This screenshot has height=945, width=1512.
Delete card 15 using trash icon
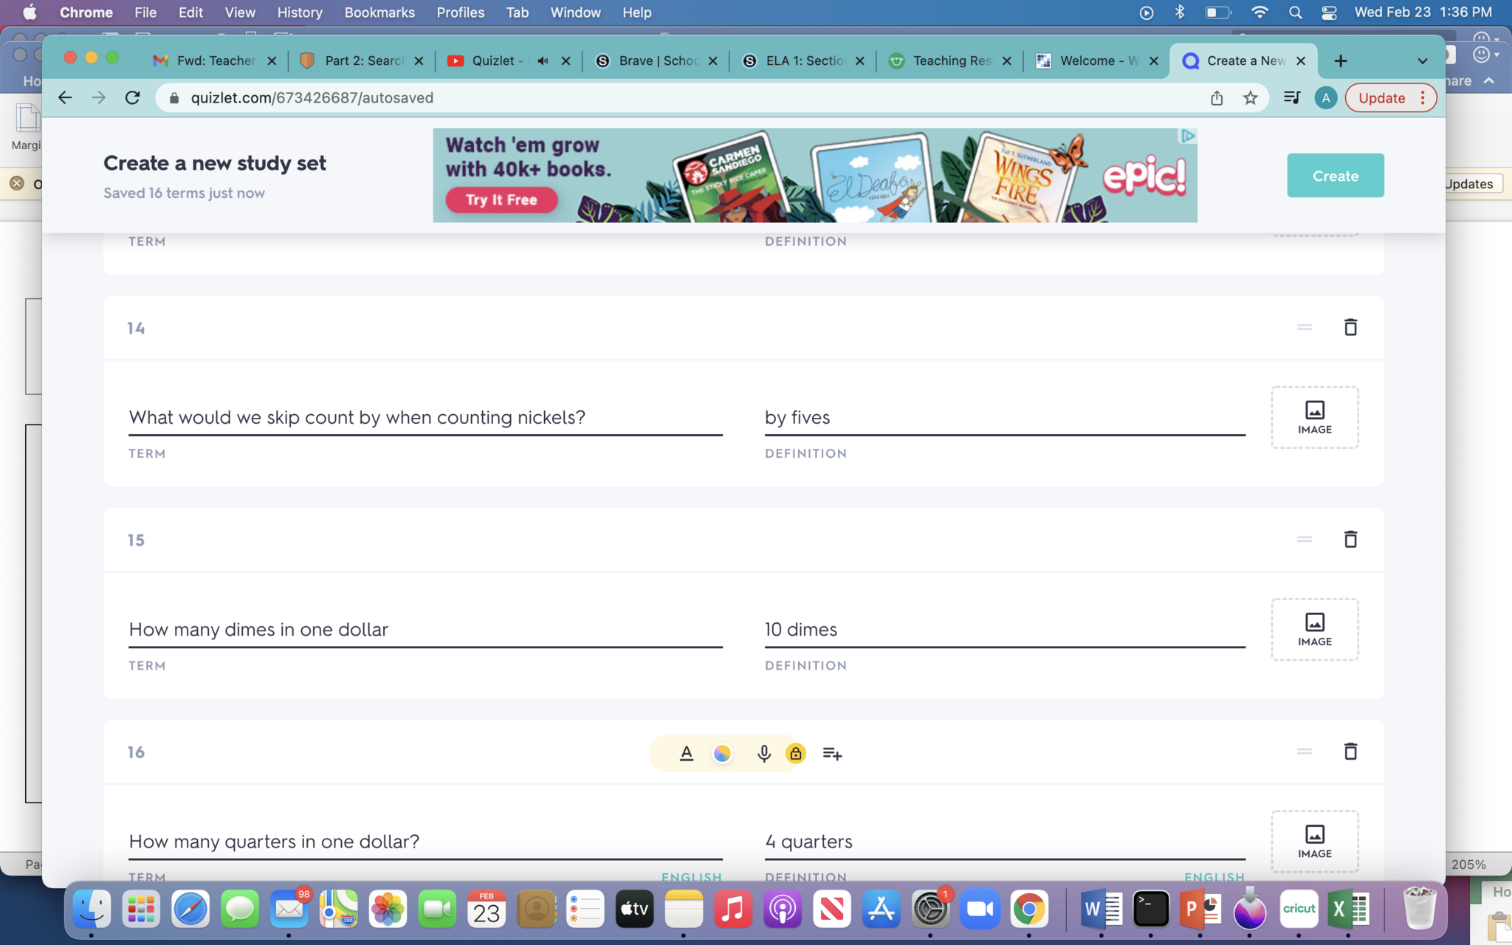point(1350,539)
